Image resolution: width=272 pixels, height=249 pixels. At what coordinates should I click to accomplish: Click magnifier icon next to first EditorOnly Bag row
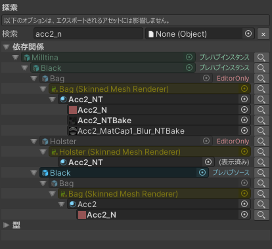point(261,79)
